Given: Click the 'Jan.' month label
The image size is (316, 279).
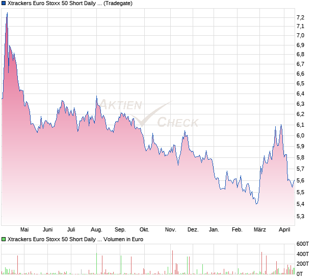Looking at the screenshot, I should [214, 230].
